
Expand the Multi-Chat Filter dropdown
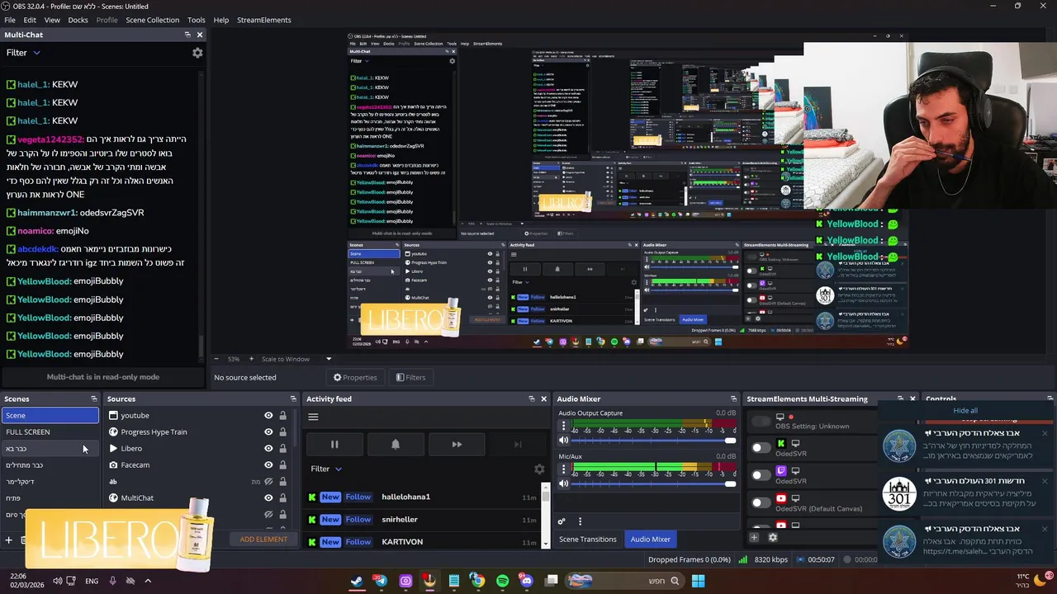[x=23, y=53]
